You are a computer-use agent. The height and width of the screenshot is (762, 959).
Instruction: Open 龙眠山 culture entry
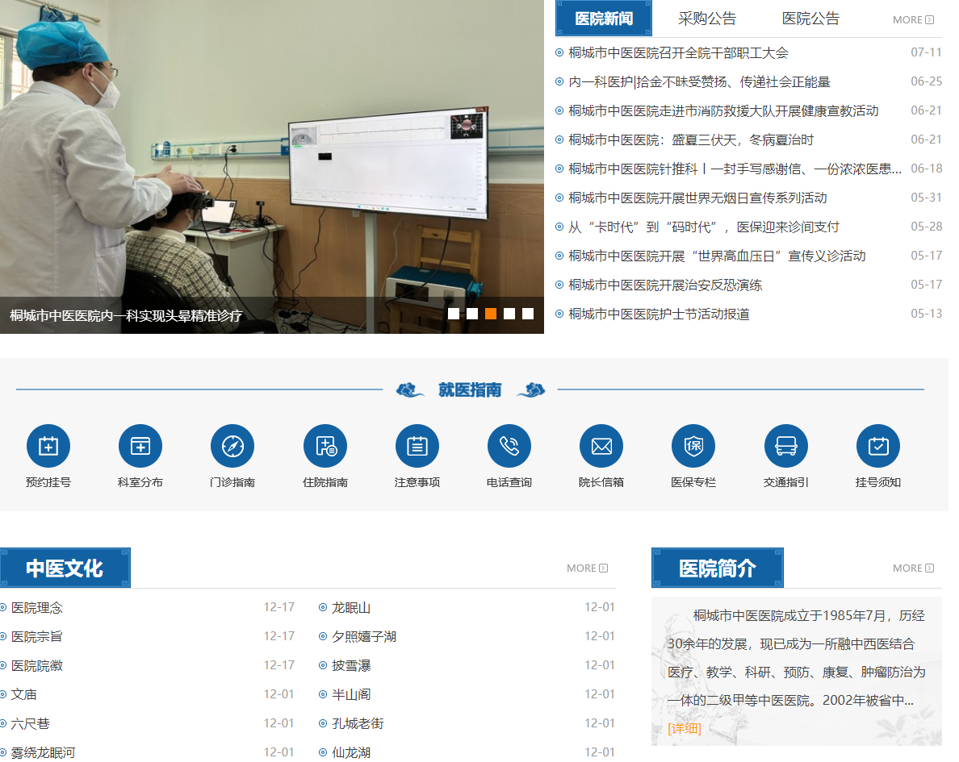(351, 607)
